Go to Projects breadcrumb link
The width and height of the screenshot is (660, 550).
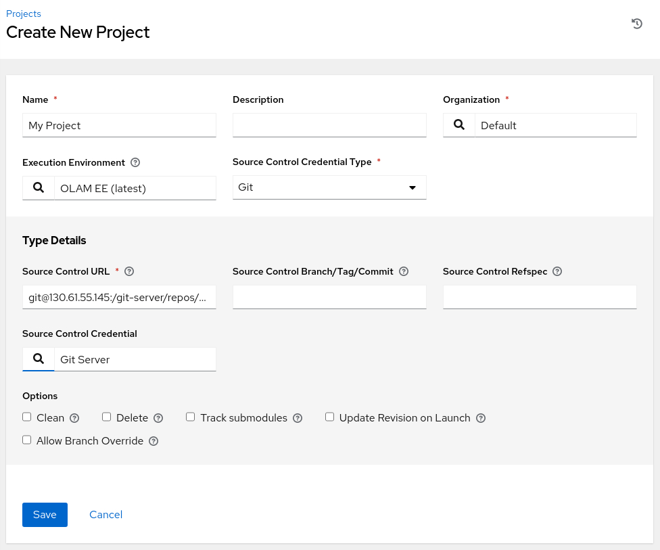point(24,14)
